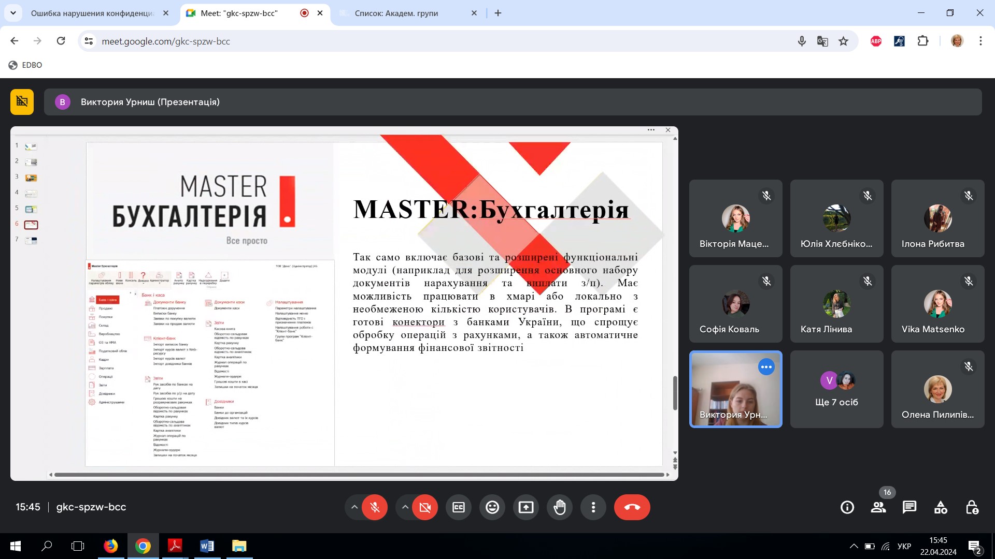Open more options three-dot menu
Viewport: 995px width, 559px height.
[x=593, y=507]
